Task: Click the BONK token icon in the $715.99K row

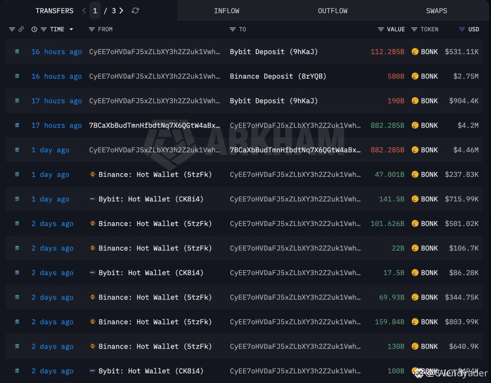Action: click(x=415, y=199)
